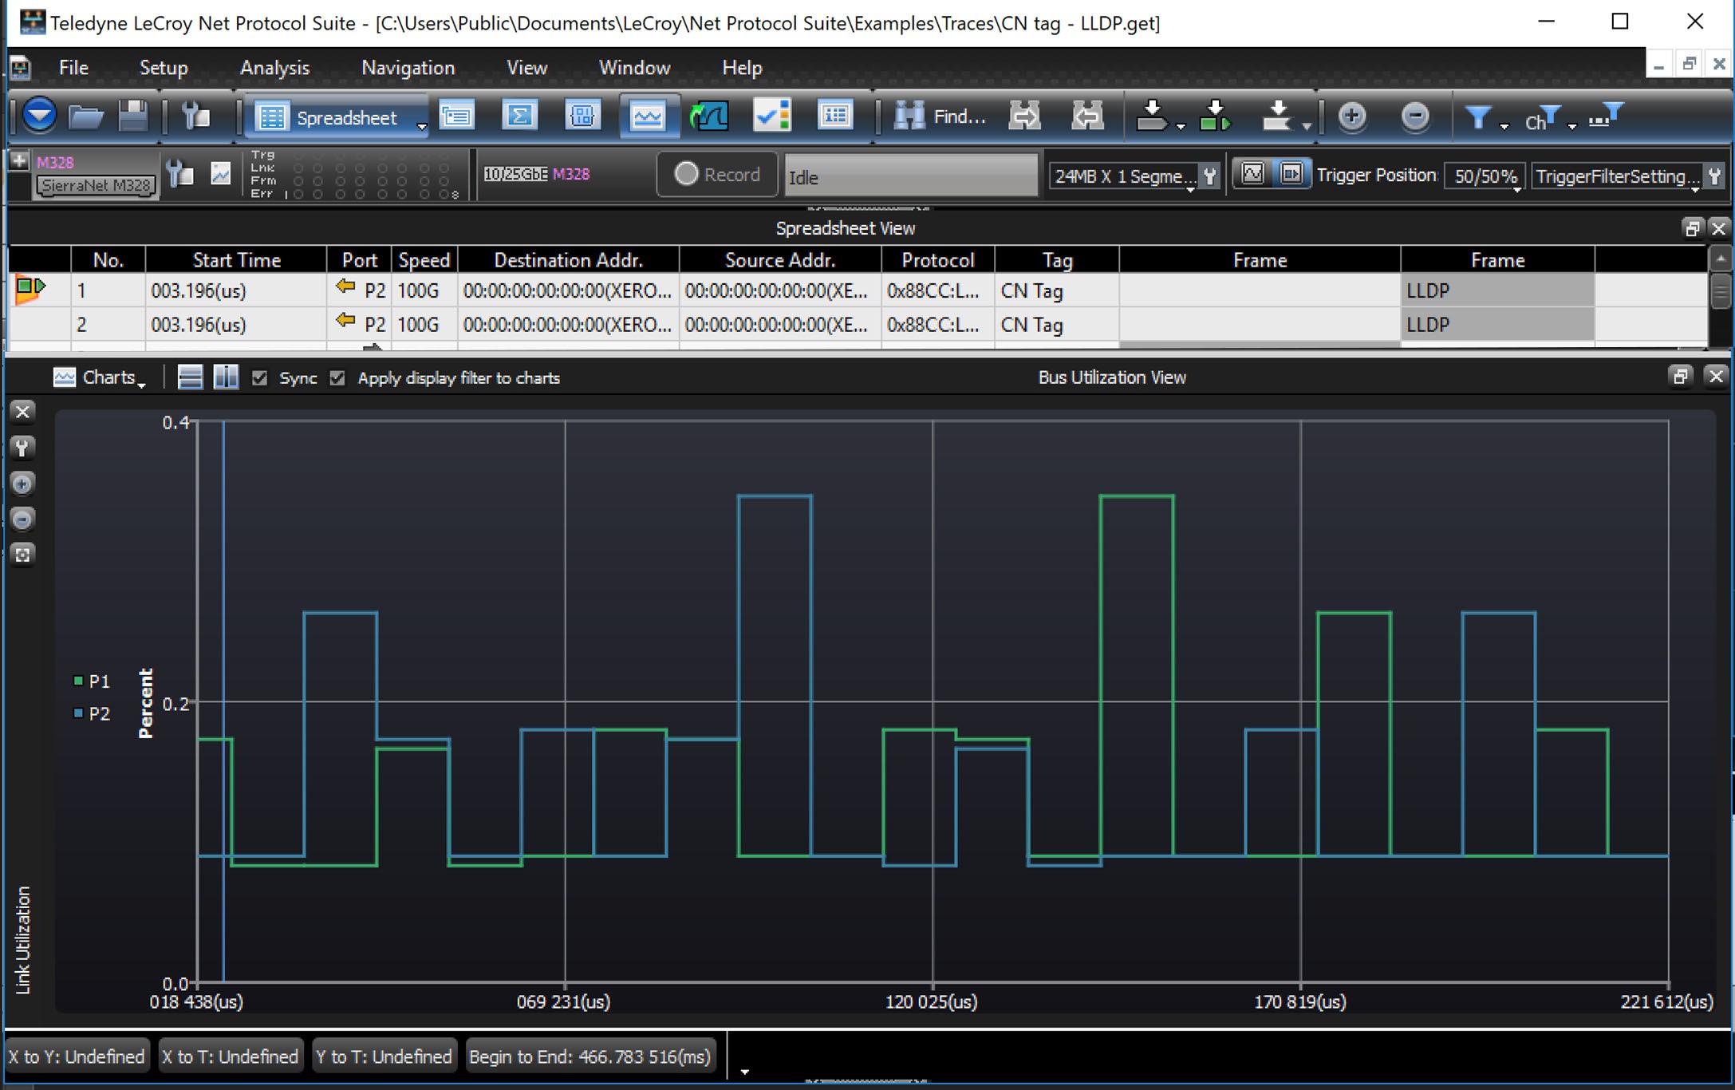Open the sigma statistics summary icon
This screenshot has height=1090, width=1735.
pyautogui.click(x=519, y=117)
